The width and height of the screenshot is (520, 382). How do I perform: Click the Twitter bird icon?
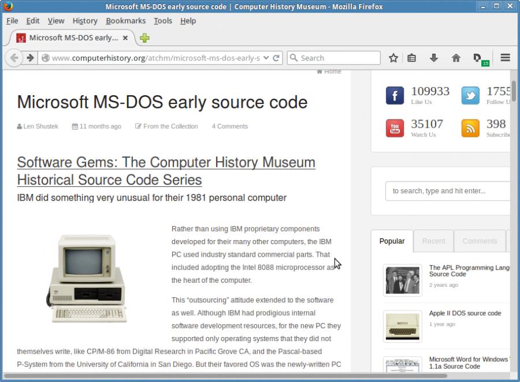pos(470,95)
